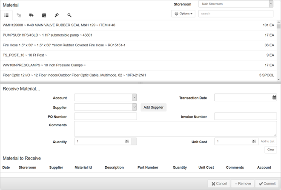
Task: Open the Supplier dropdown list
Action: coord(134,107)
